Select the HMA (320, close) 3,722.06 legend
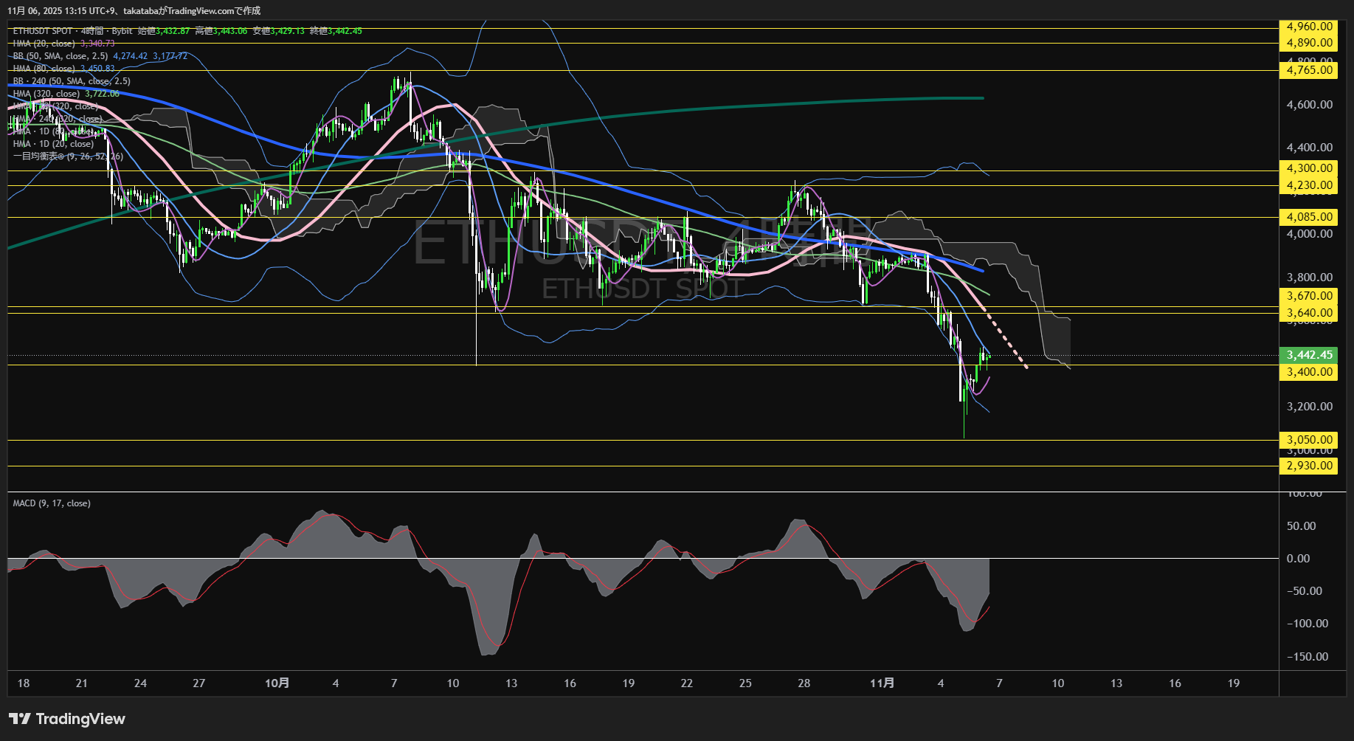1354x741 pixels. (x=65, y=94)
